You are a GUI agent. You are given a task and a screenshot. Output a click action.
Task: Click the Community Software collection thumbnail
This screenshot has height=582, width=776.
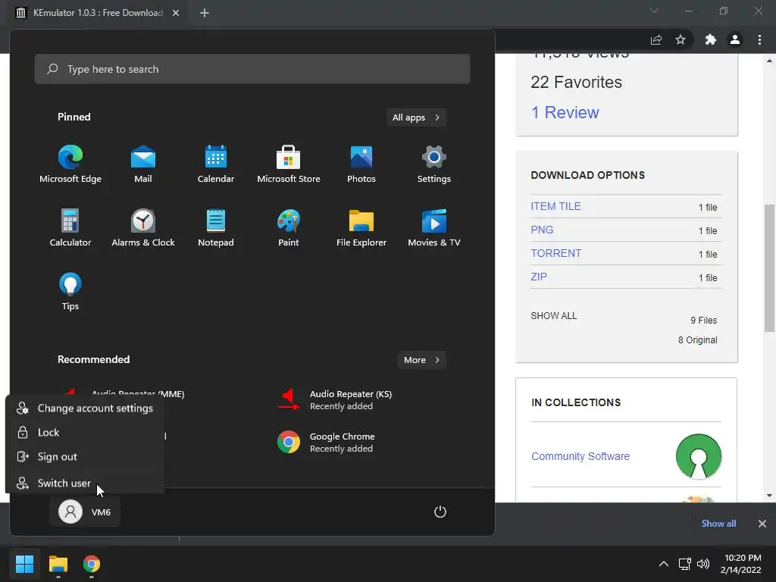click(x=698, y=456)
